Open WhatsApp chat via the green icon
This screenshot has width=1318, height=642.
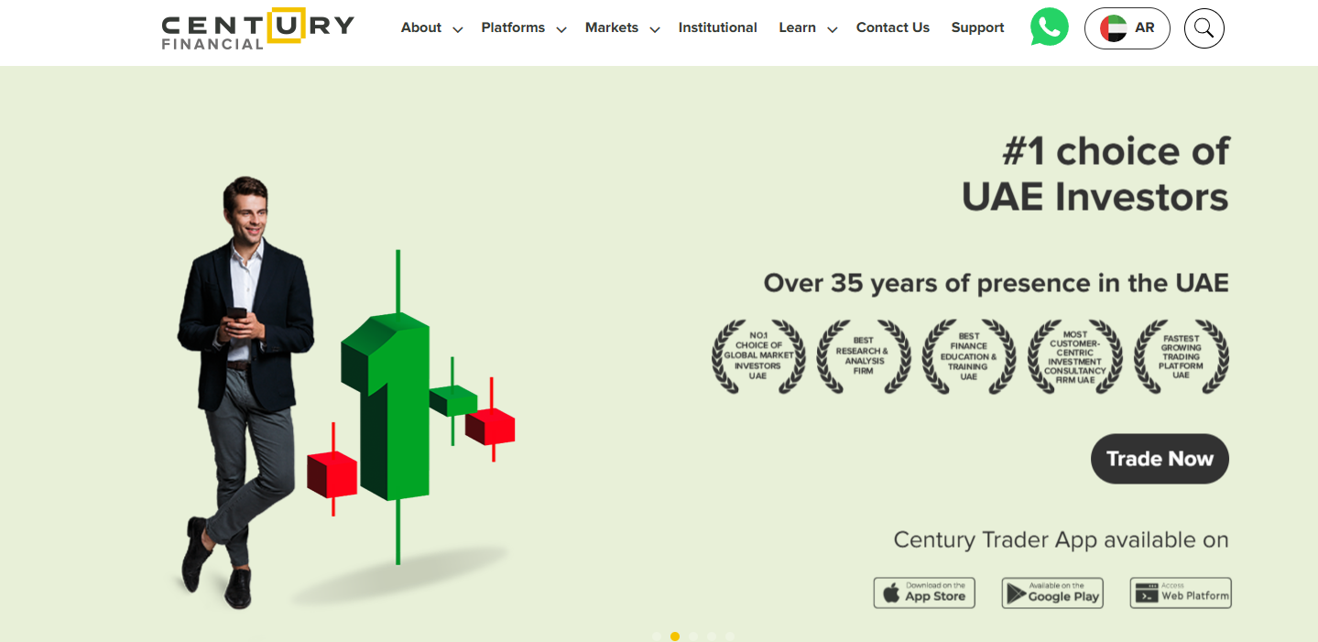pyautogui.click(x=1048, y=27)
